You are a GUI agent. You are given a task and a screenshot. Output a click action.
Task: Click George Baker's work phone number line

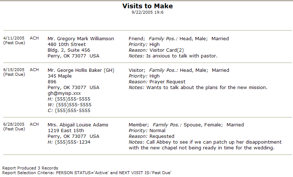click(70, 105)
